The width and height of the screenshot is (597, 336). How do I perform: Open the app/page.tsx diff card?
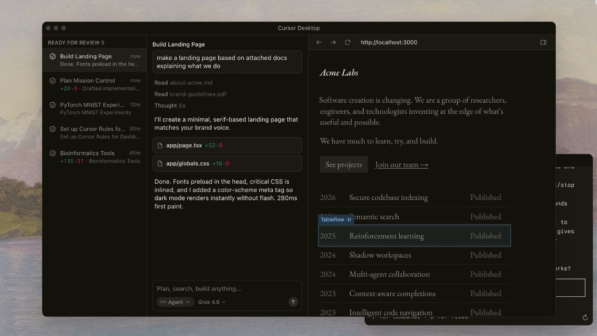point(227,146)
